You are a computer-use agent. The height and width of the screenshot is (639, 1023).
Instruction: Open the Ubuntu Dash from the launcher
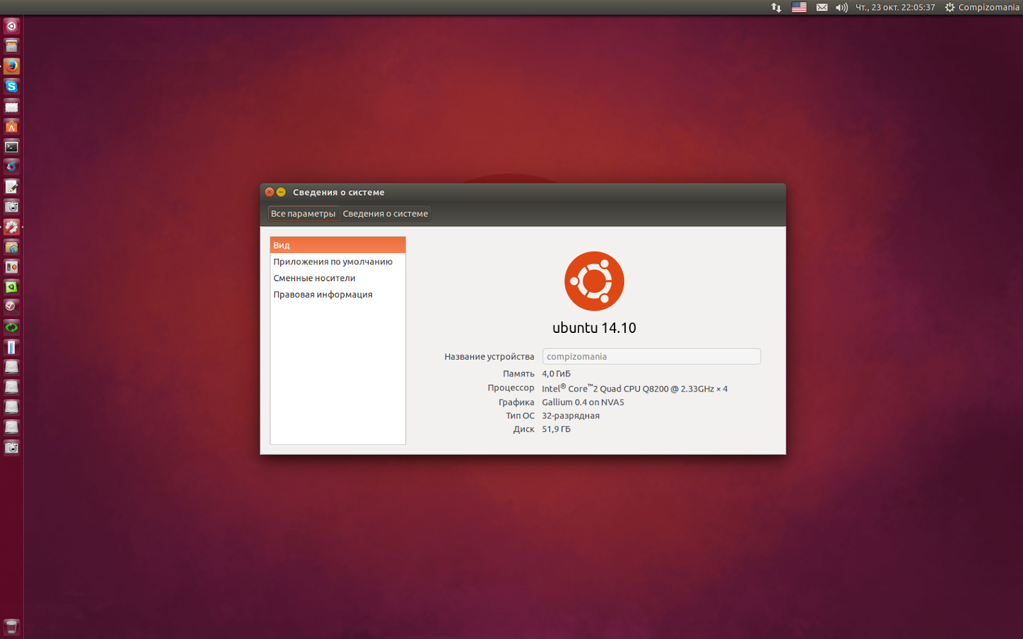point(12,26)
